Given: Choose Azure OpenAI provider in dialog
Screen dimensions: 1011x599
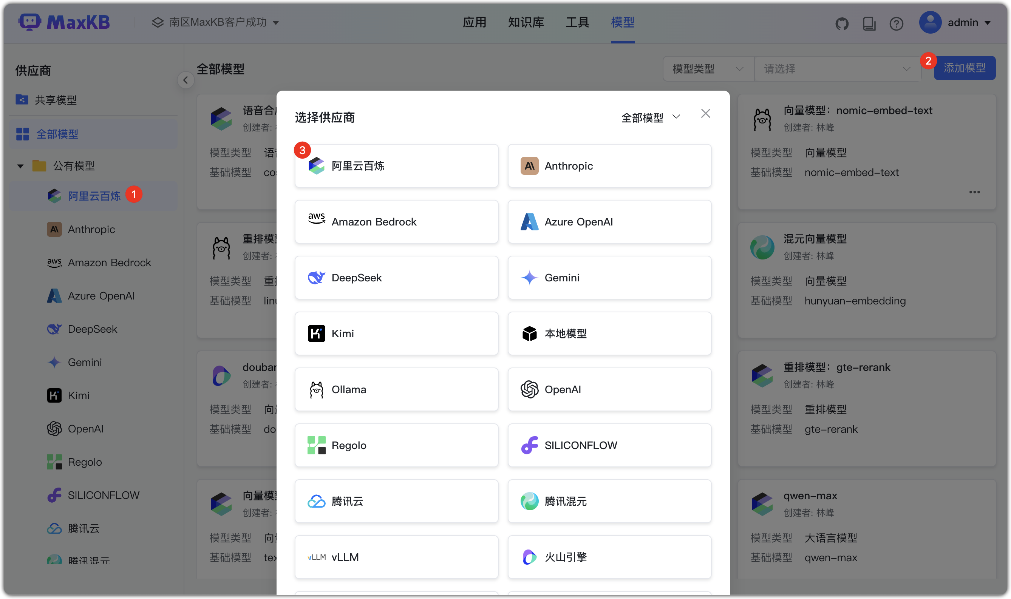Looking at the screenshot, I should tap(609, 222).
